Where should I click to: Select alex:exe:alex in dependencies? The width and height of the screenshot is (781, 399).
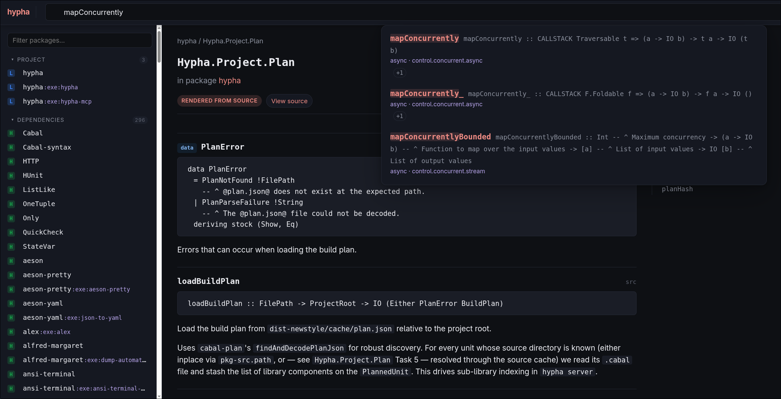point(47,332)
